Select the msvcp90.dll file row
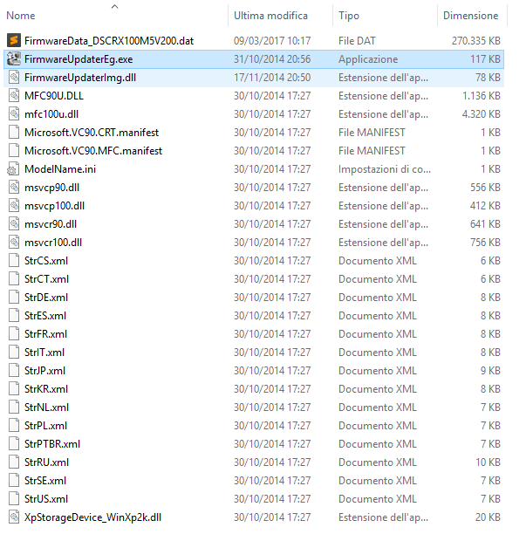Viewport: 526px width, 541px height. [52, 188]
